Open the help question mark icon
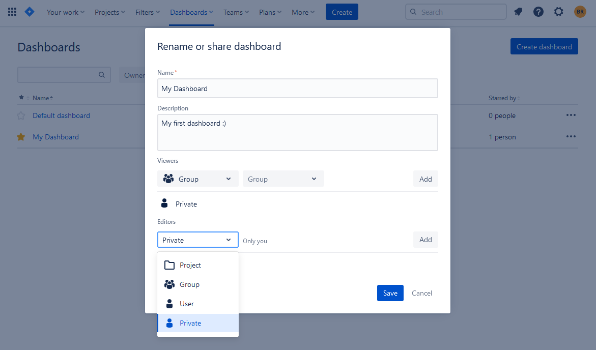596x350 pixels. tap(538, 12)
